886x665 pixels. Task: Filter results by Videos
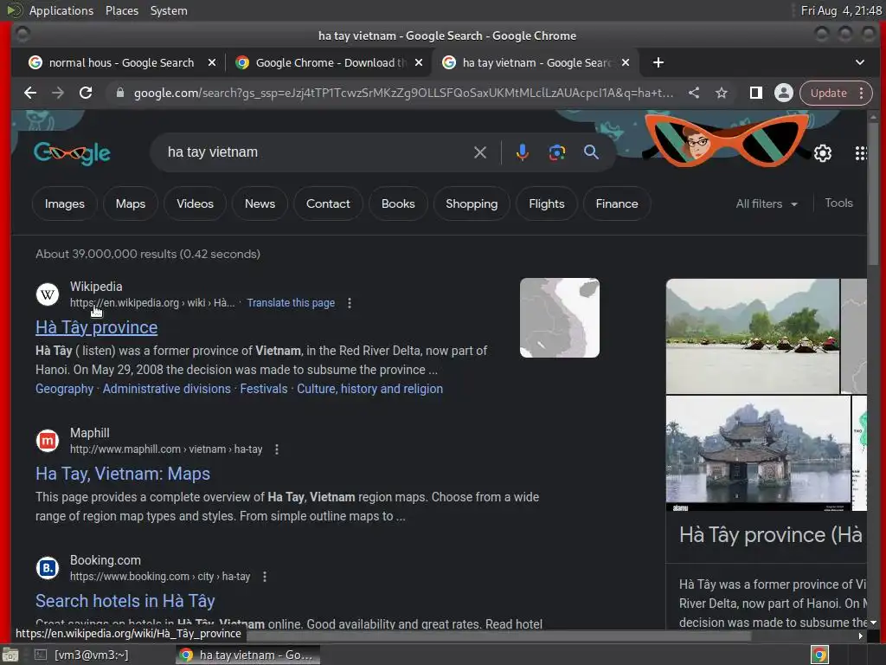point(195,203)
